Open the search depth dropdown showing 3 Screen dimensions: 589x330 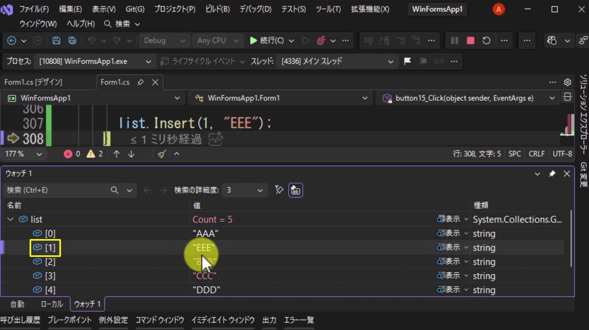point(244,190)
